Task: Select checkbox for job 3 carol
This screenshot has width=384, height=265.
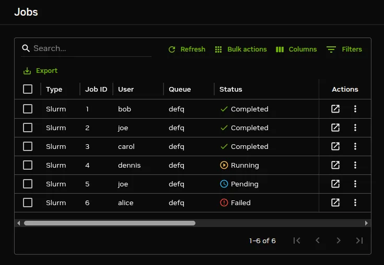Action: (x=28, y=146)
